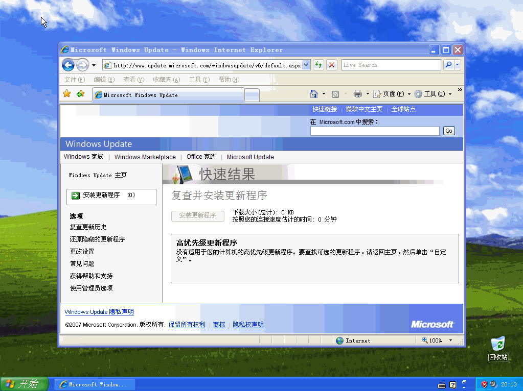Screen dimensions: 523x391
Task: Click the Internet zone globe in status bar
Action: click(x=339, y=340)
